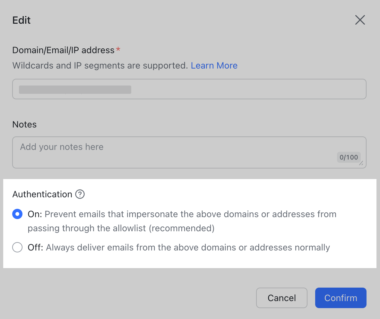This screenshot has height=319, width=380.
Task: Click the grayed placeholder bar in the address field
Action: click(x=75, y=90)
